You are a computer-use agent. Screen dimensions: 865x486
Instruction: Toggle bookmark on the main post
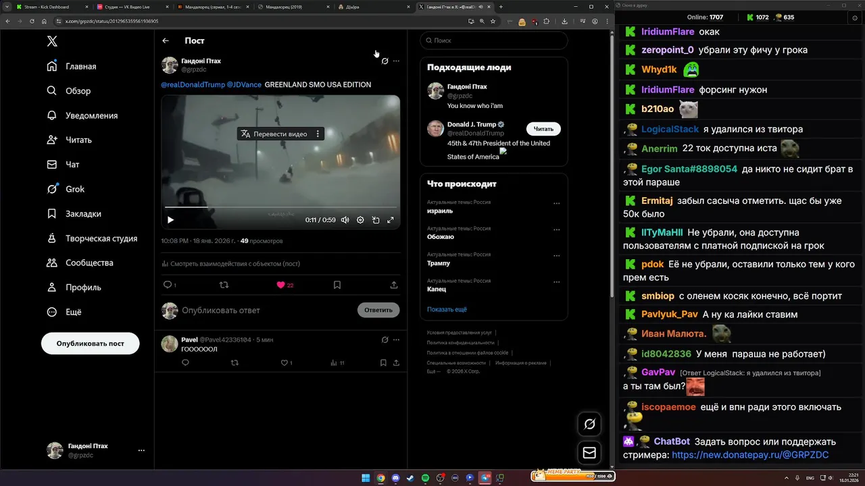(x=337, y=285)
